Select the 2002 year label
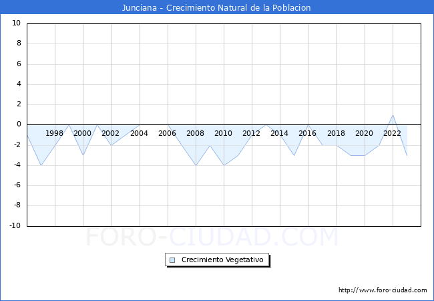 [110, 133]
